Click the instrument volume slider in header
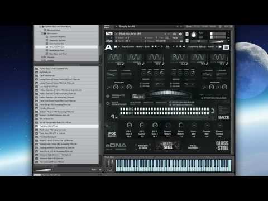The width and height of the screenshot is (268, 201). (217, 42)
